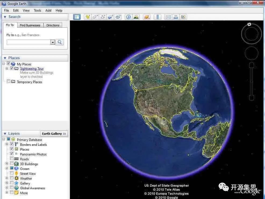Expand the Borders and Labels node
This screenshot has height=199, width=265.
click(x=7, y=144)
